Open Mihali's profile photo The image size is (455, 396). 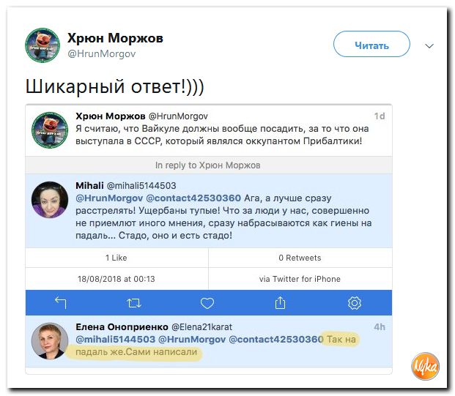(50, 200)
